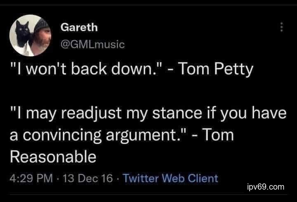The image size is (297, 202).
Task: Open the @GMLmusic handle link
Action: pos(92,44)
